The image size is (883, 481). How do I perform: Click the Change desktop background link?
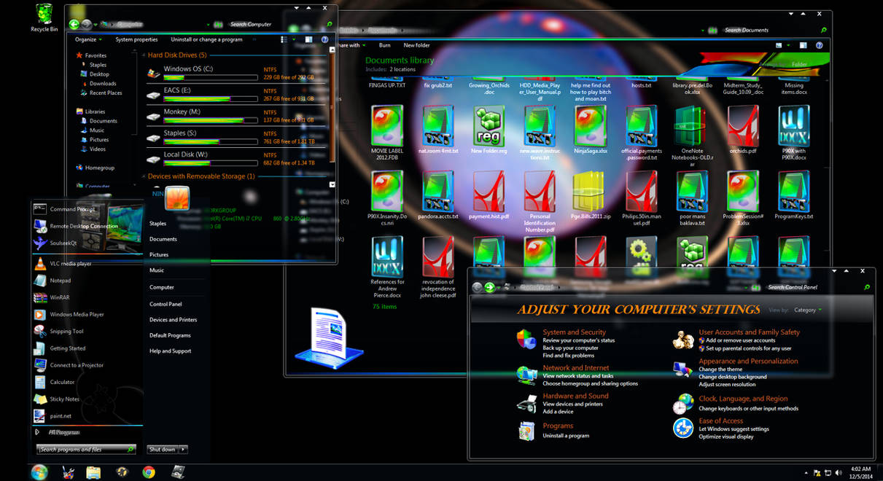point(733,377)
